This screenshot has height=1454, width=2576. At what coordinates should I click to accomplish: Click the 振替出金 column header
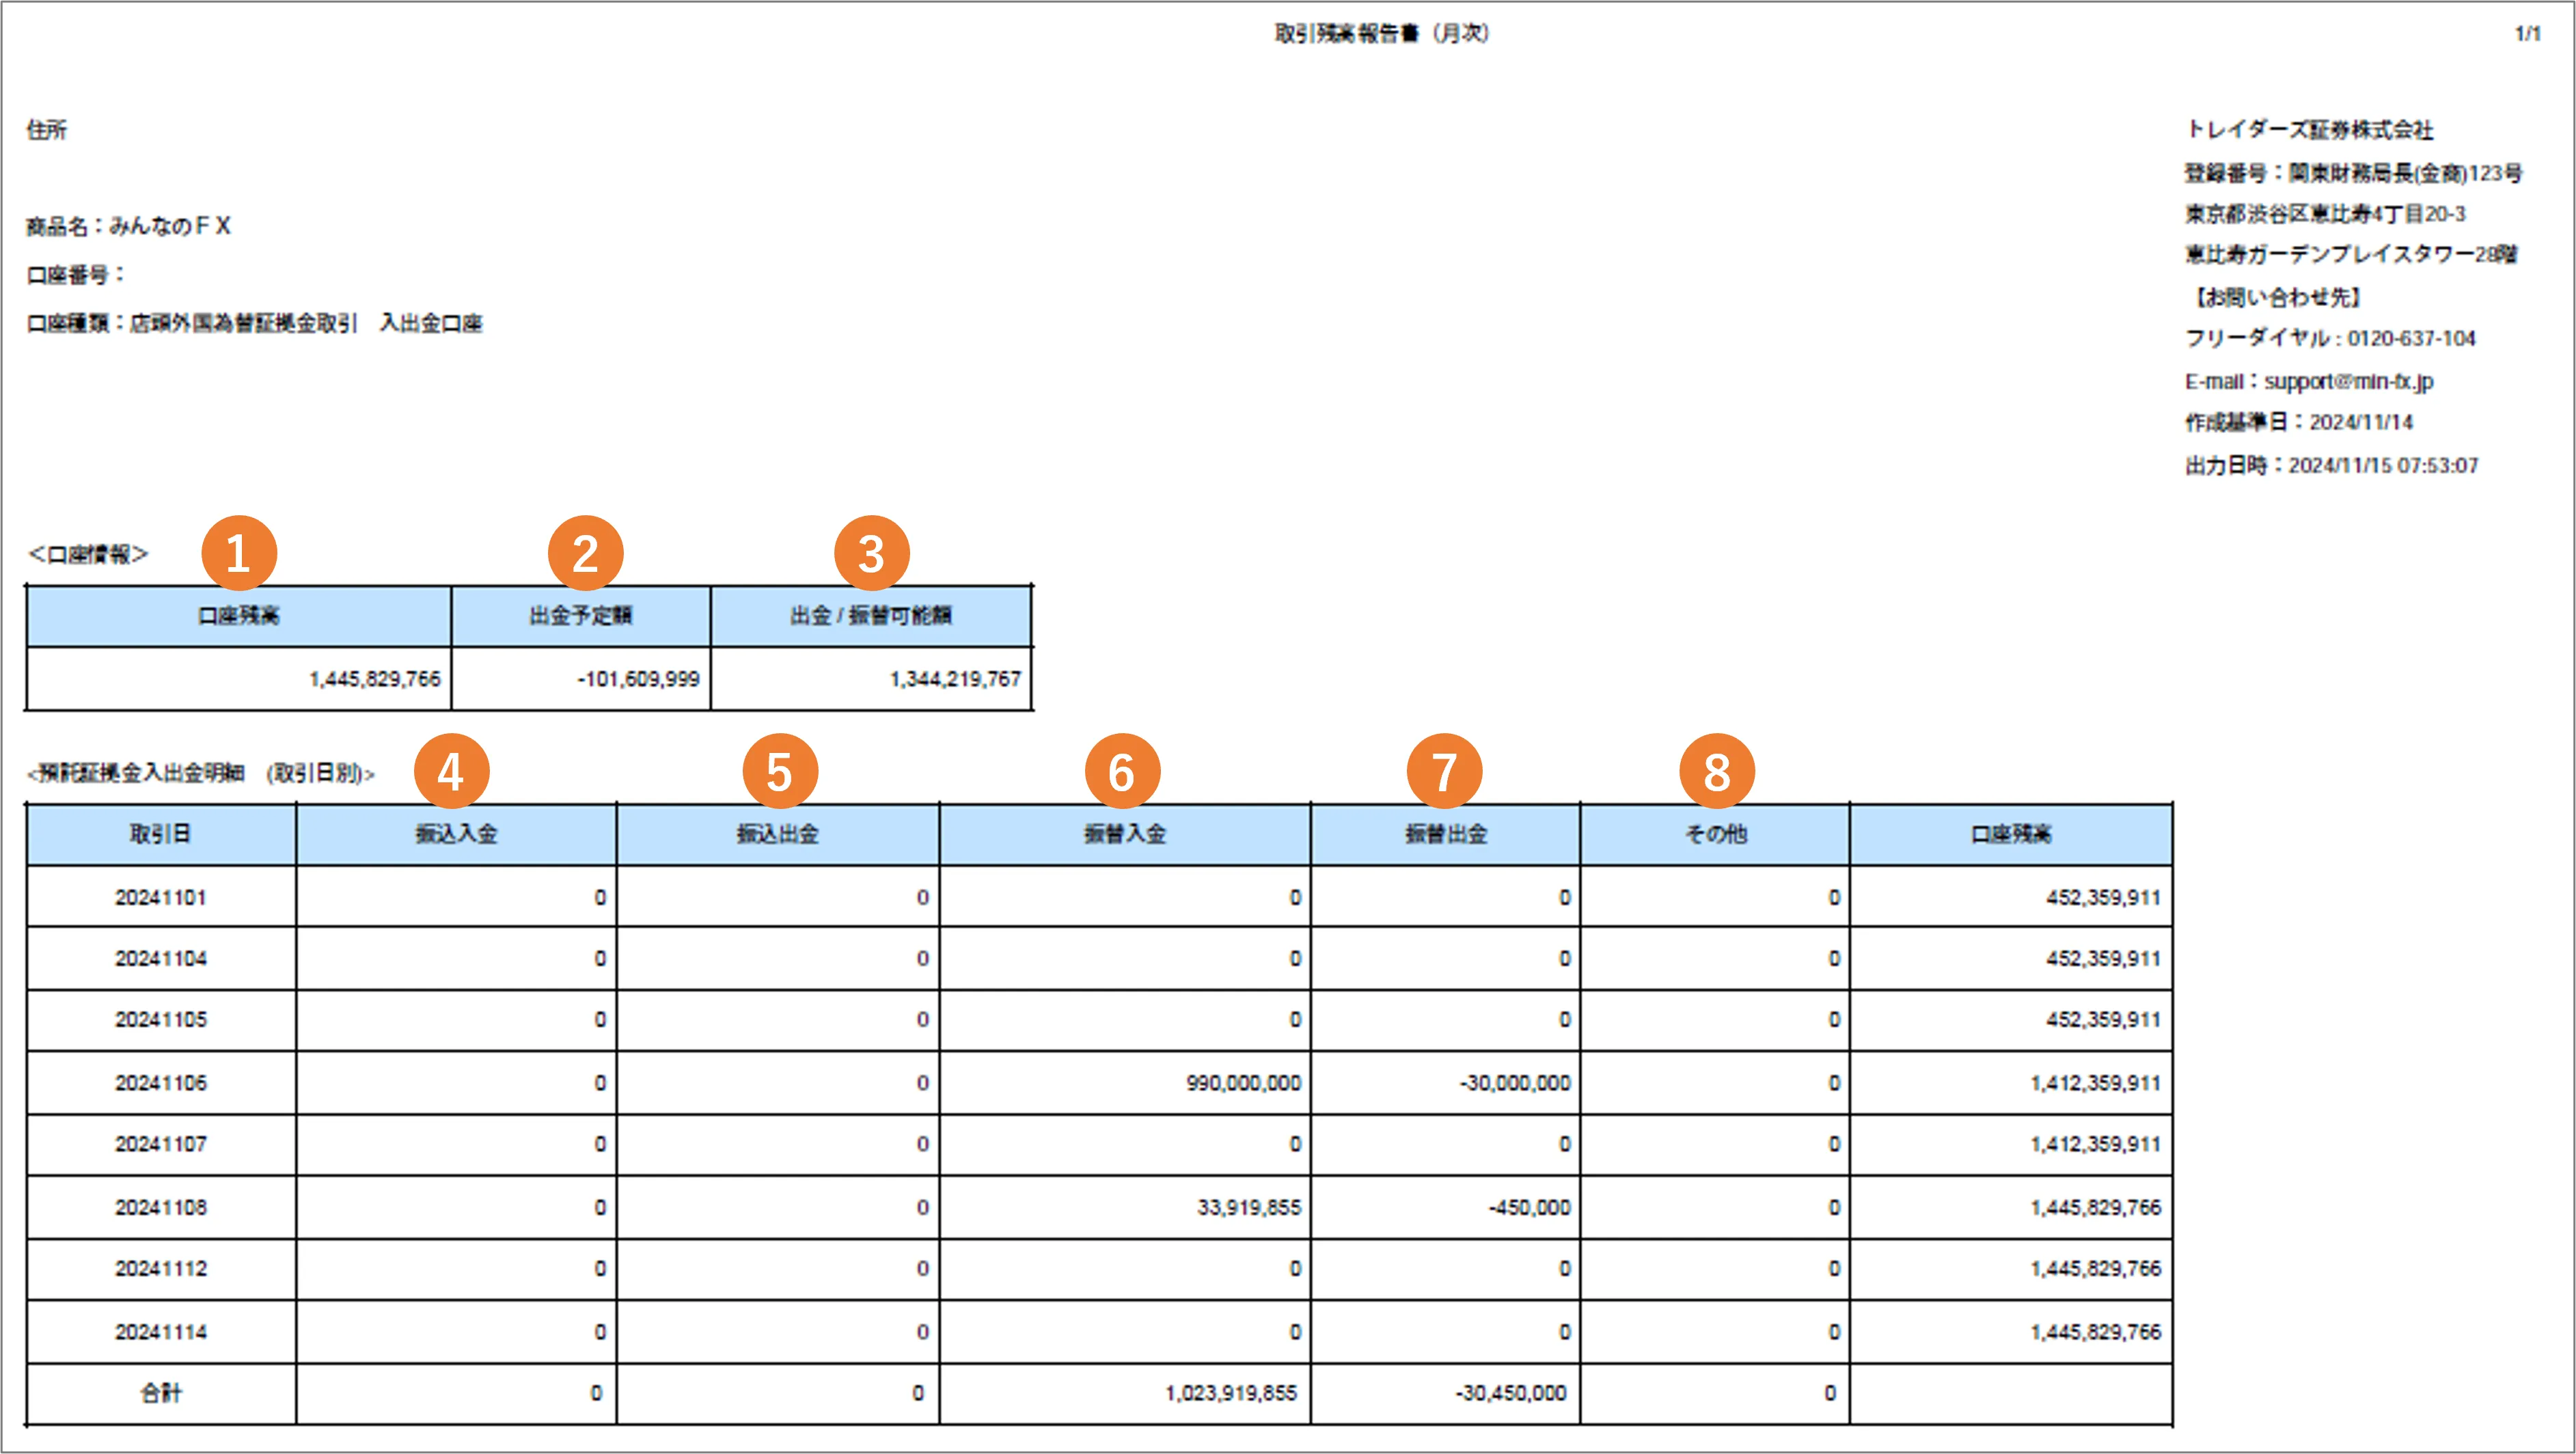(x=1445, y=834)
